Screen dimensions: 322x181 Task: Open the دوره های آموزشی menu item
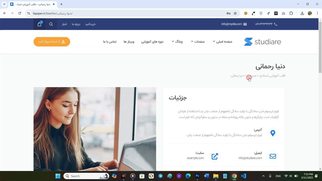click(152, 41)
